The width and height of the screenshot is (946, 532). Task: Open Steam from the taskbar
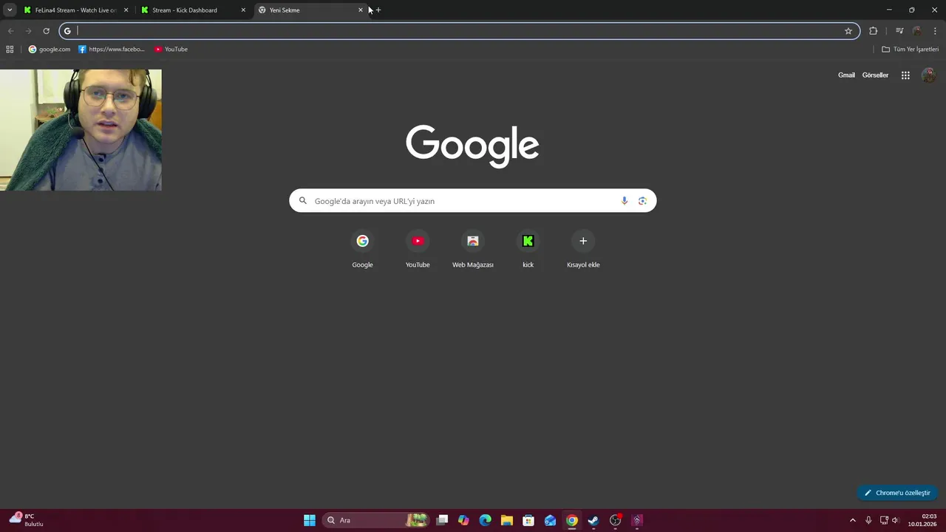[x=593, y=520]
